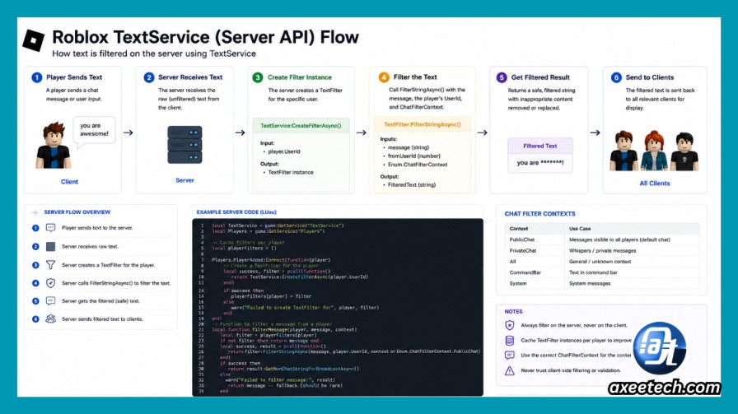Select the black-haired avatar in All Clients
Screen dimensions: 738x414
684,151
